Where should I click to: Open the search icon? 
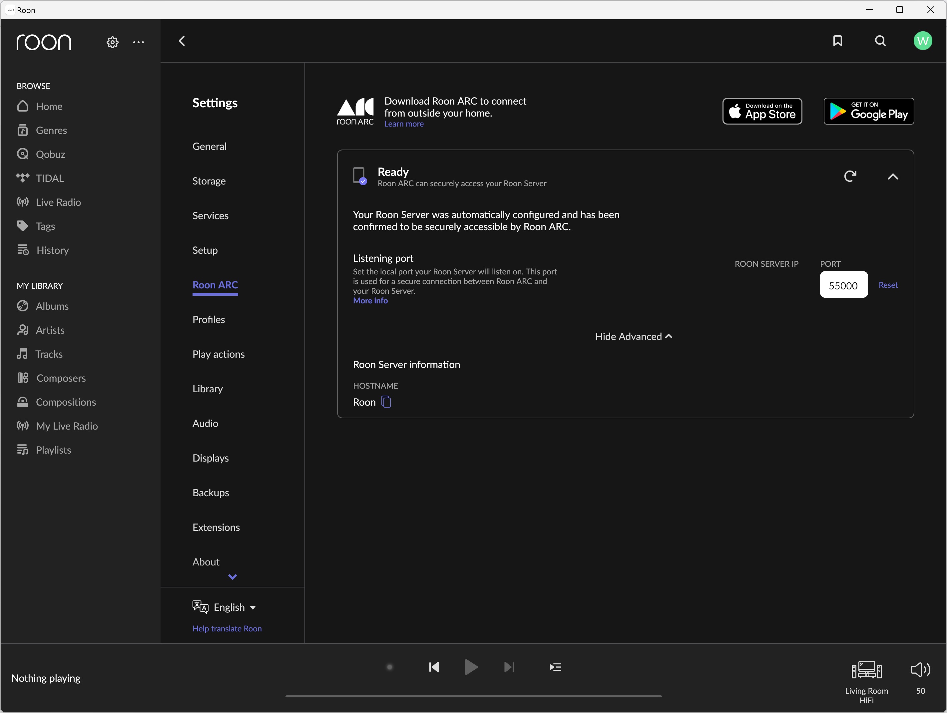(x=880, y=41)
